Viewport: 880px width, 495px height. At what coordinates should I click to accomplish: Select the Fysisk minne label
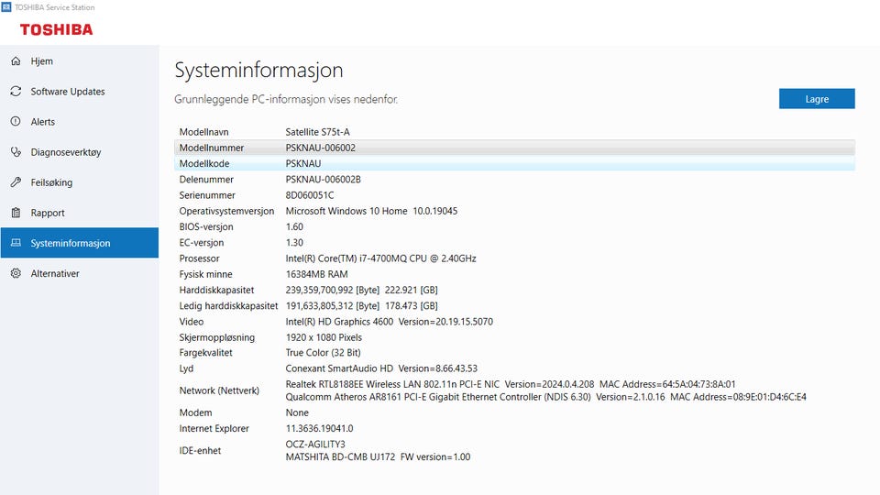pos(205,274)
